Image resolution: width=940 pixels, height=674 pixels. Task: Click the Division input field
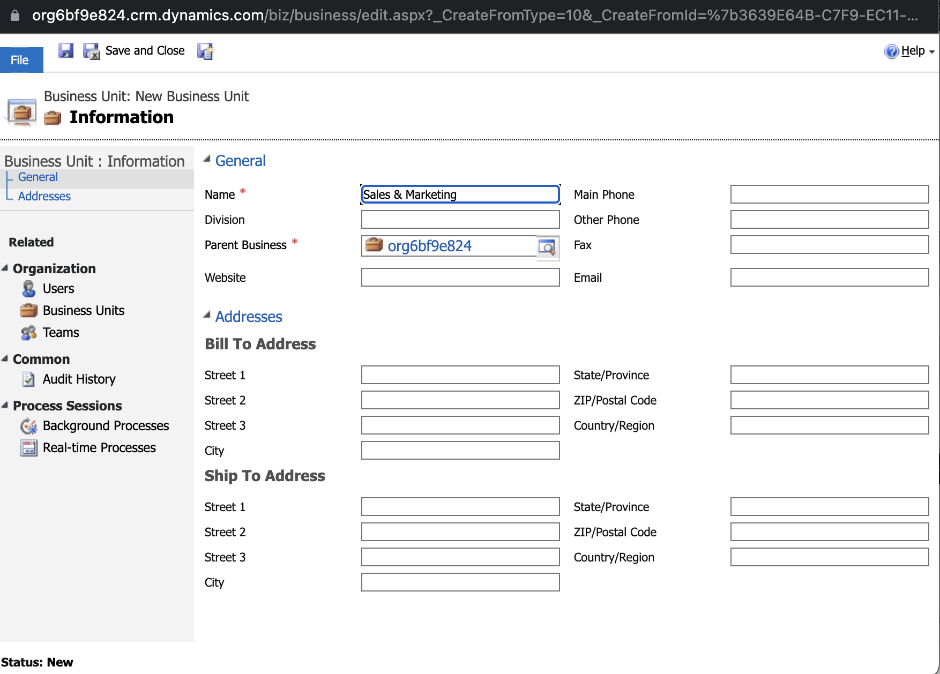click(460, 220)
